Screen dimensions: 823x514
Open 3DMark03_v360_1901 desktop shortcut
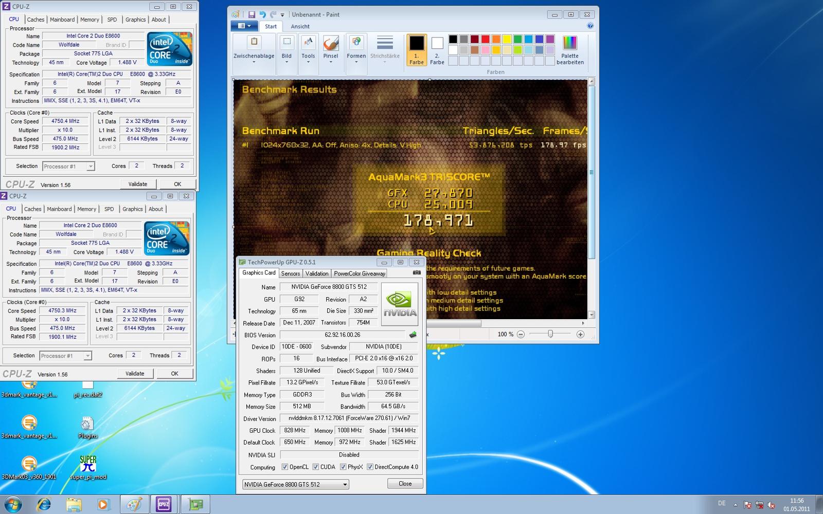29,467
